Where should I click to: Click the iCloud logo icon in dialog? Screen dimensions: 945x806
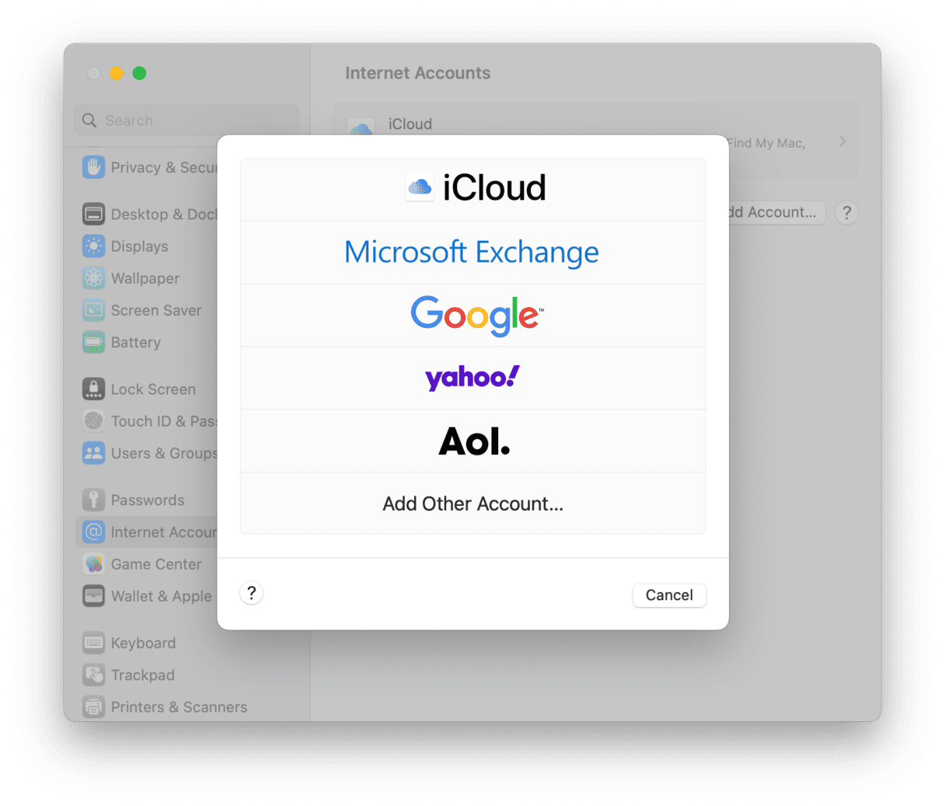click(420, 187)
